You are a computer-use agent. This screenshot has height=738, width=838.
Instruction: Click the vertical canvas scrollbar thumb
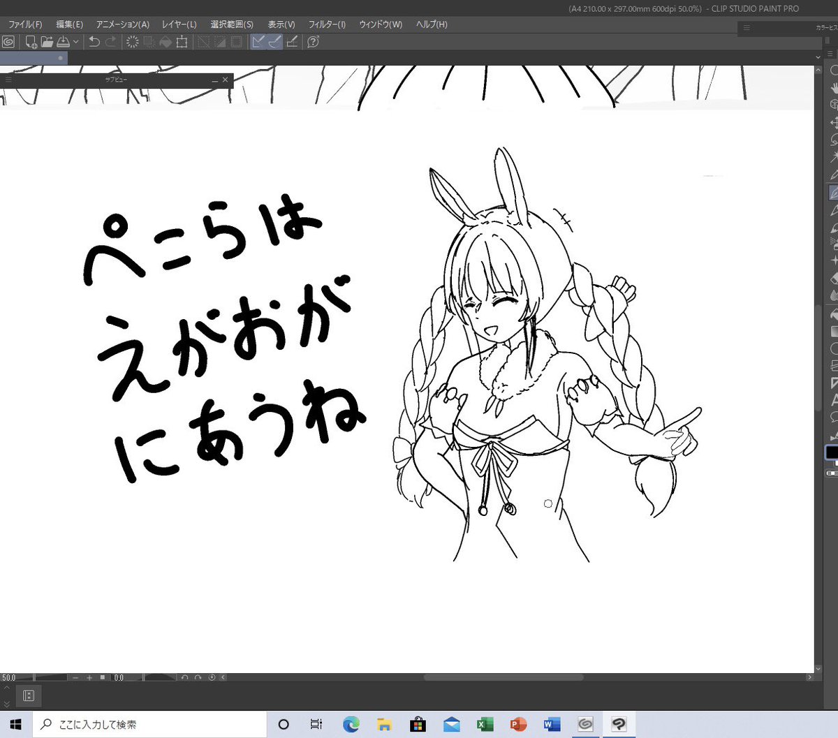click(819, 357)
